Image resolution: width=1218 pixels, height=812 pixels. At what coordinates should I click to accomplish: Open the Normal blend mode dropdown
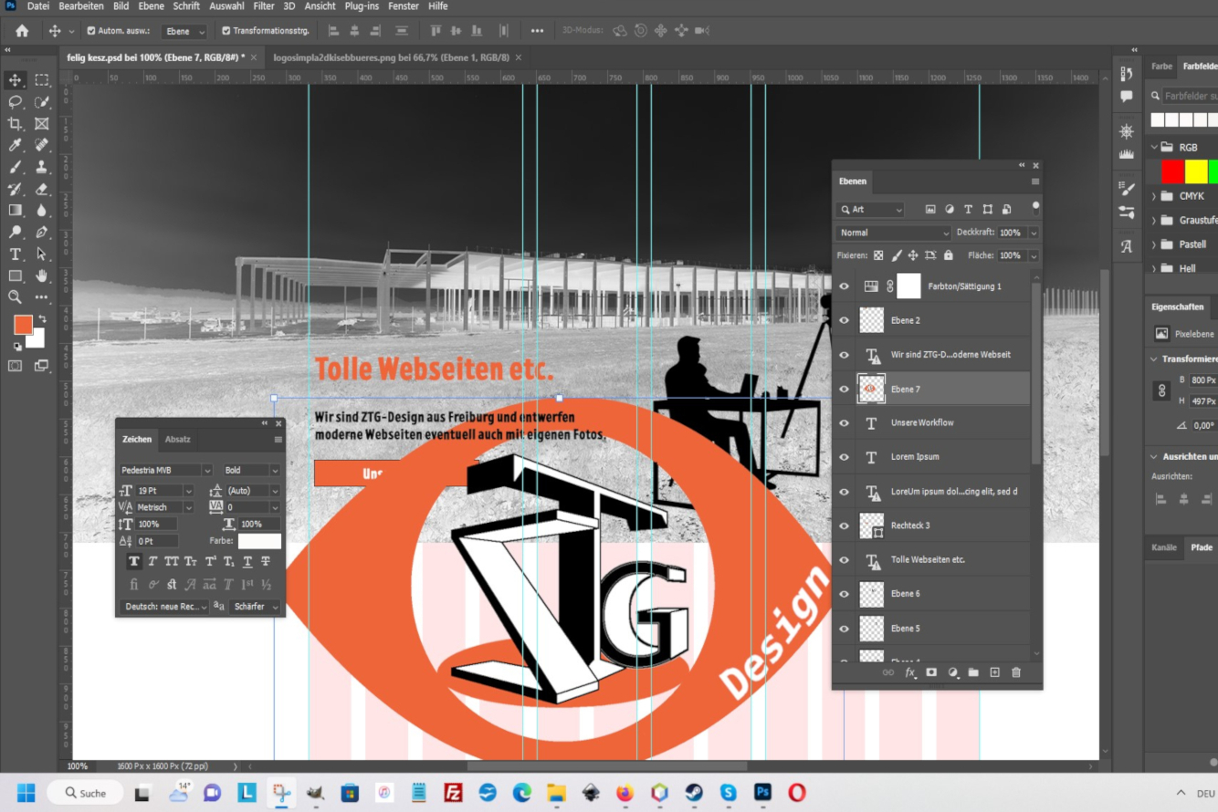[x=894, y=233]
